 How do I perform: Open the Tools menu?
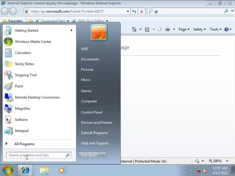pyautogui.click(x=216, y=29)
